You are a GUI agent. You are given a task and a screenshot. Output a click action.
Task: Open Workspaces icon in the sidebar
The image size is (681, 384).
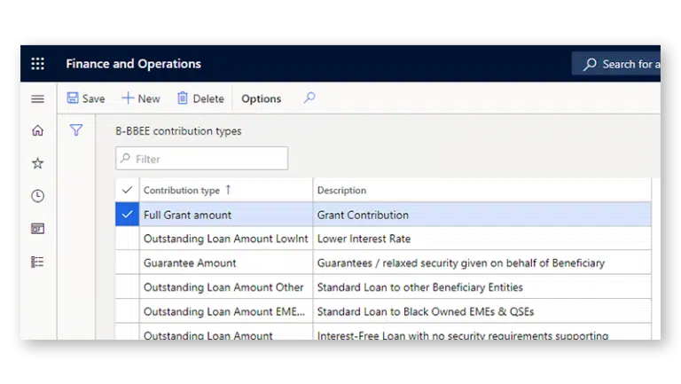point(37,229)
